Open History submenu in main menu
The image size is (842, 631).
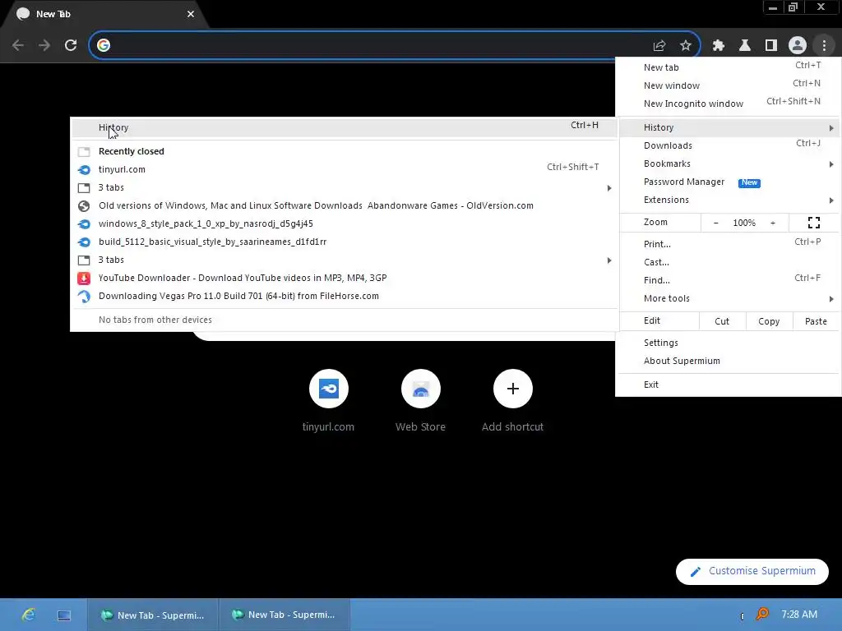730,127
